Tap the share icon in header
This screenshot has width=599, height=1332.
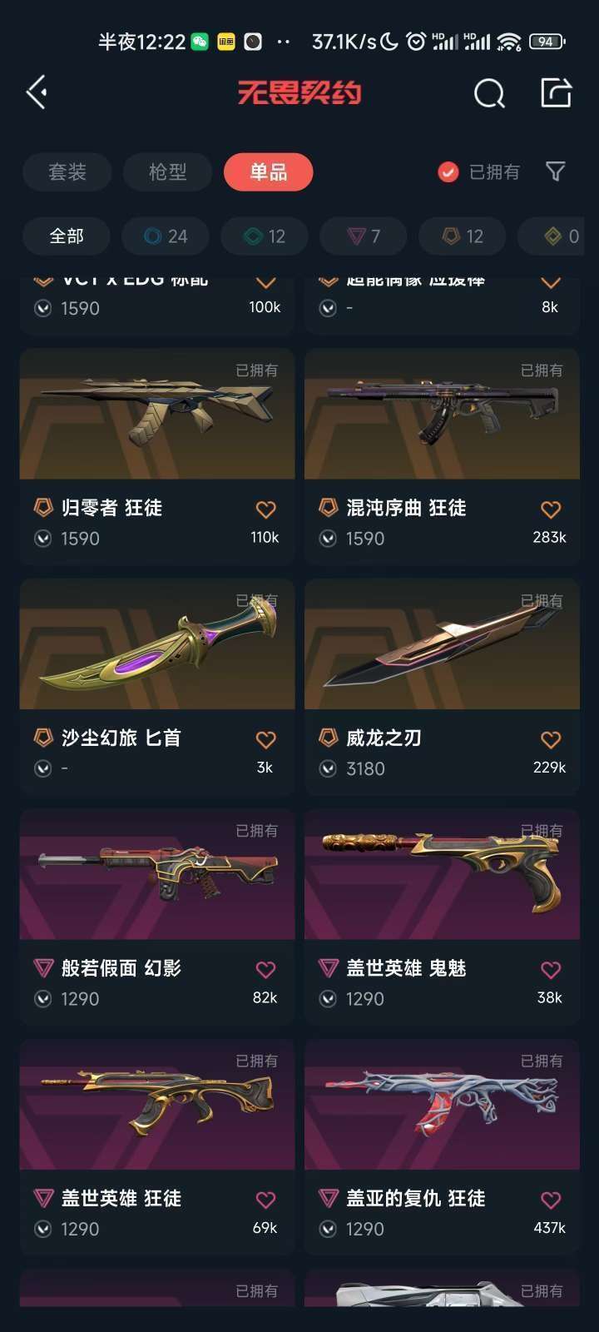coord(556,92)
